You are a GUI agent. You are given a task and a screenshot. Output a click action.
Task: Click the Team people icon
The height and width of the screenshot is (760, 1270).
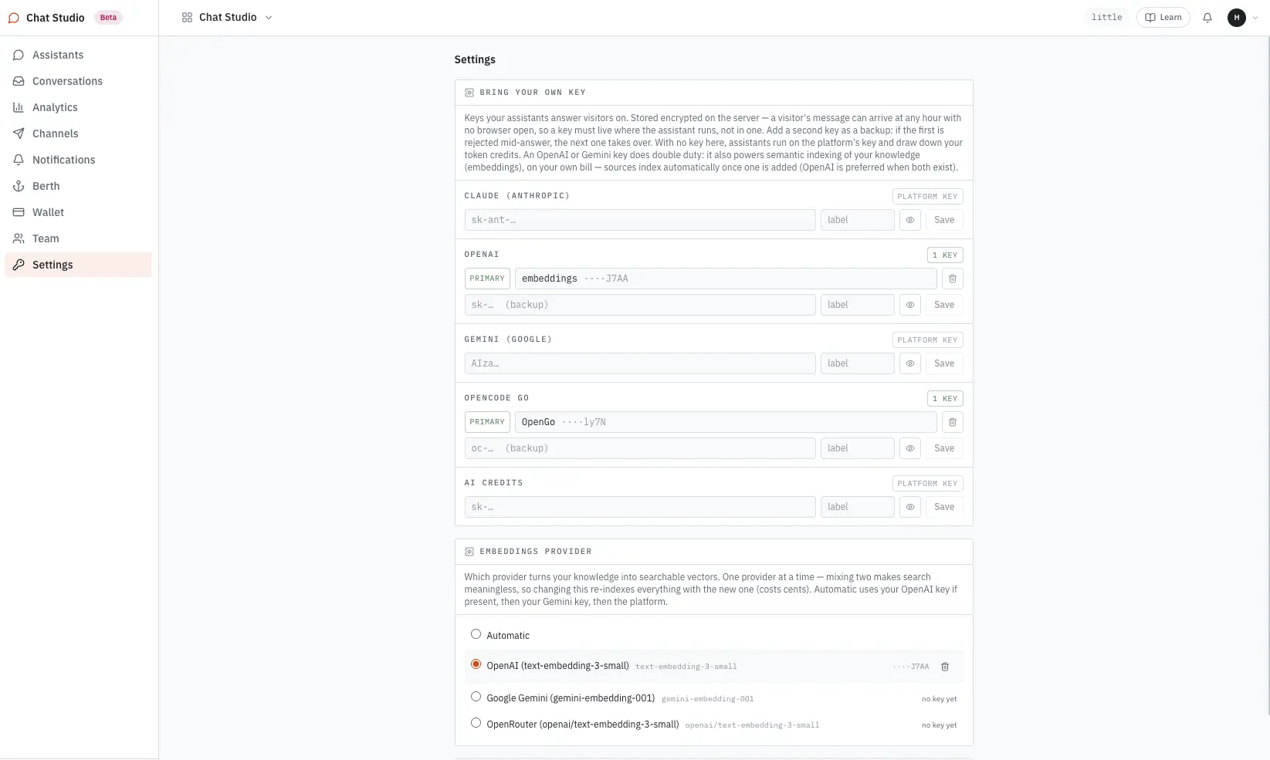[19, 238]
